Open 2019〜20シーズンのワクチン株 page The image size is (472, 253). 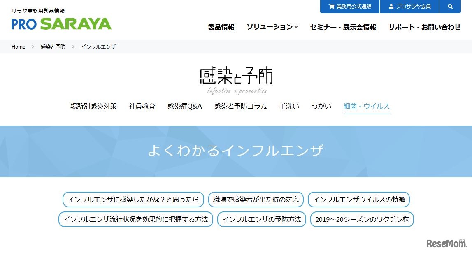coord(361,219)
